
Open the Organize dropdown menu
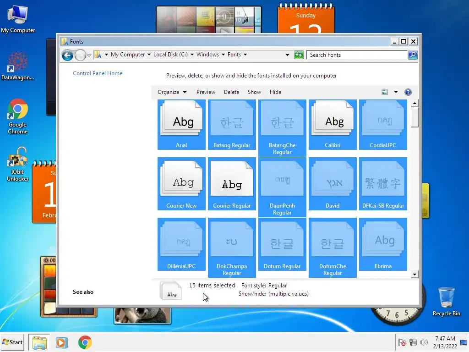click(x=172, y=92)
